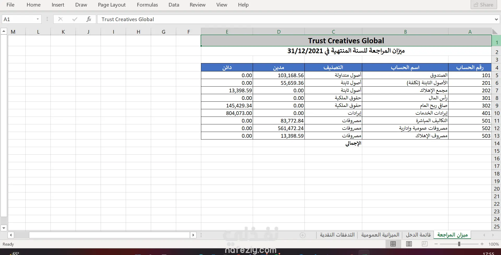The height and width of the screenshot is (255, 501).
Task: Select the الإجمالي total label cell
Action: pyautogui.click(x=333, y=143)
